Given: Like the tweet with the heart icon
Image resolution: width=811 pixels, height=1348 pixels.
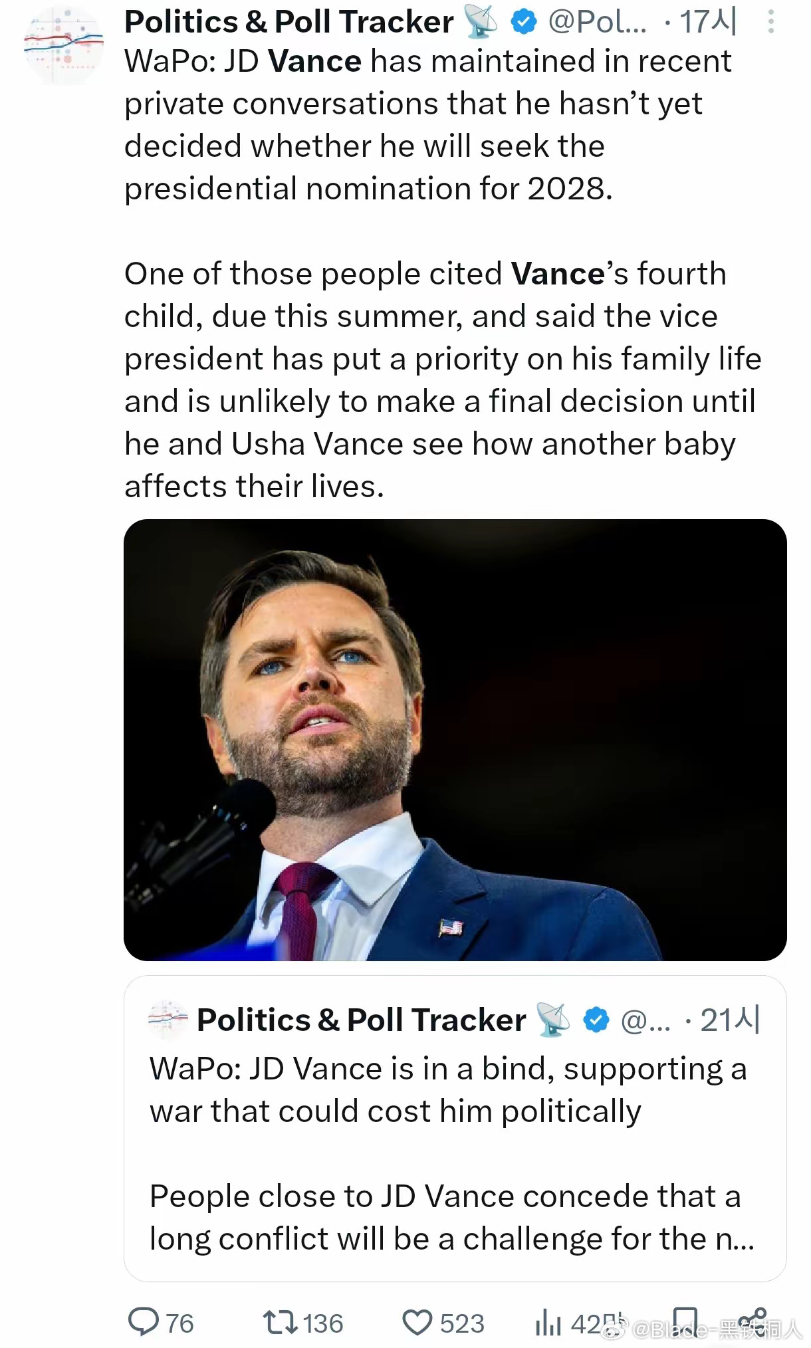Looking at the screenshot, I should tap(417, 1322).
